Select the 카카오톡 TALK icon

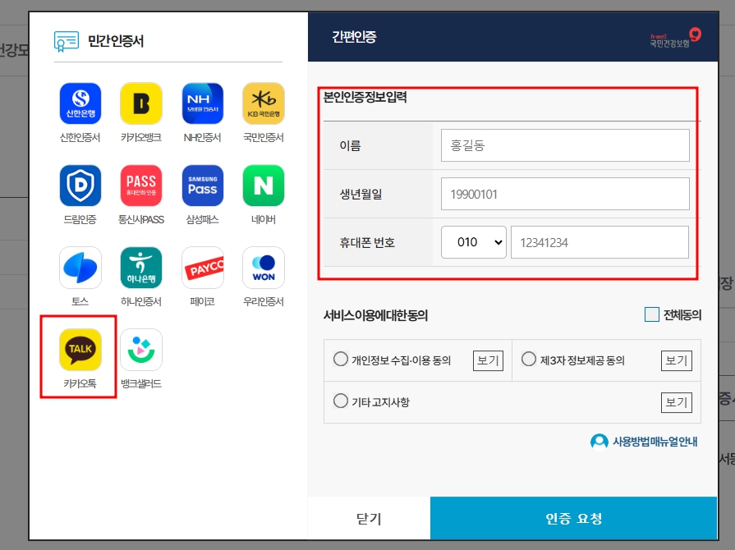point(80,350)
